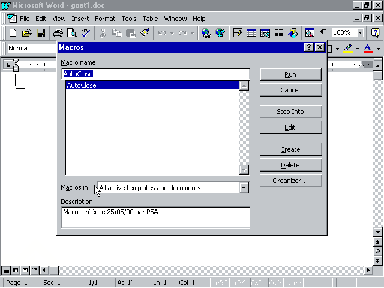
Task: Click Select Browse Object circle button
Action: [377, 251]
